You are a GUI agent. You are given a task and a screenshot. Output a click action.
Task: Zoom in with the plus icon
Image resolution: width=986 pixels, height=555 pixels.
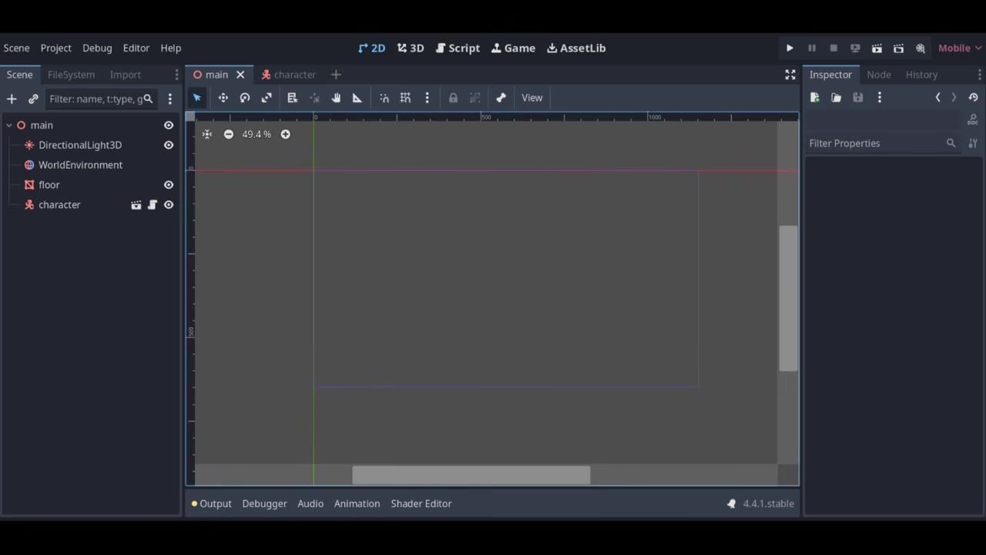pos(285,134)
